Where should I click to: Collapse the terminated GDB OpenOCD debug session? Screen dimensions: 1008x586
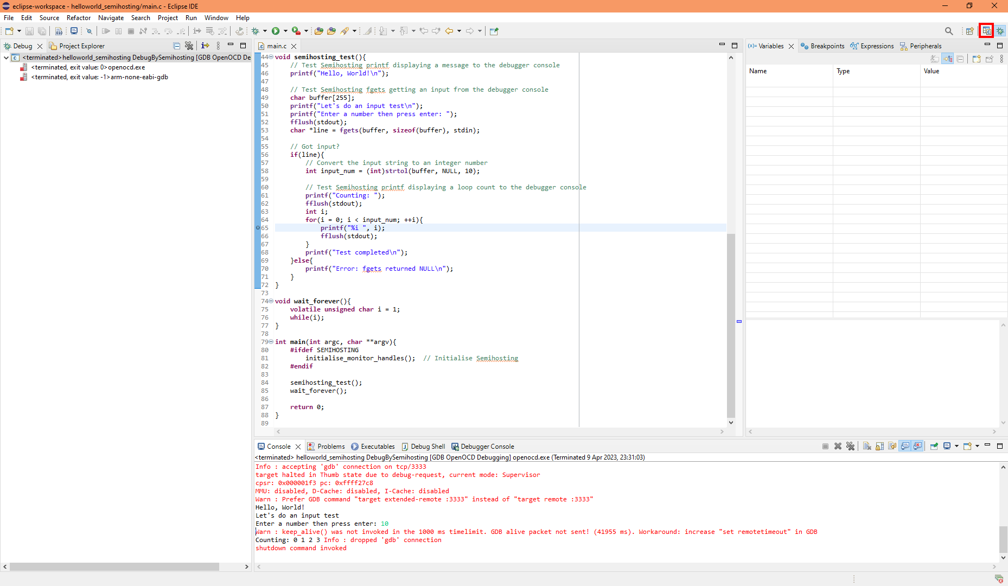pyautogui.click(x=5, y=57)
